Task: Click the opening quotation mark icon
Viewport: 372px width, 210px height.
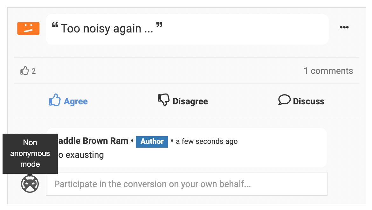Action: (55, 25)
